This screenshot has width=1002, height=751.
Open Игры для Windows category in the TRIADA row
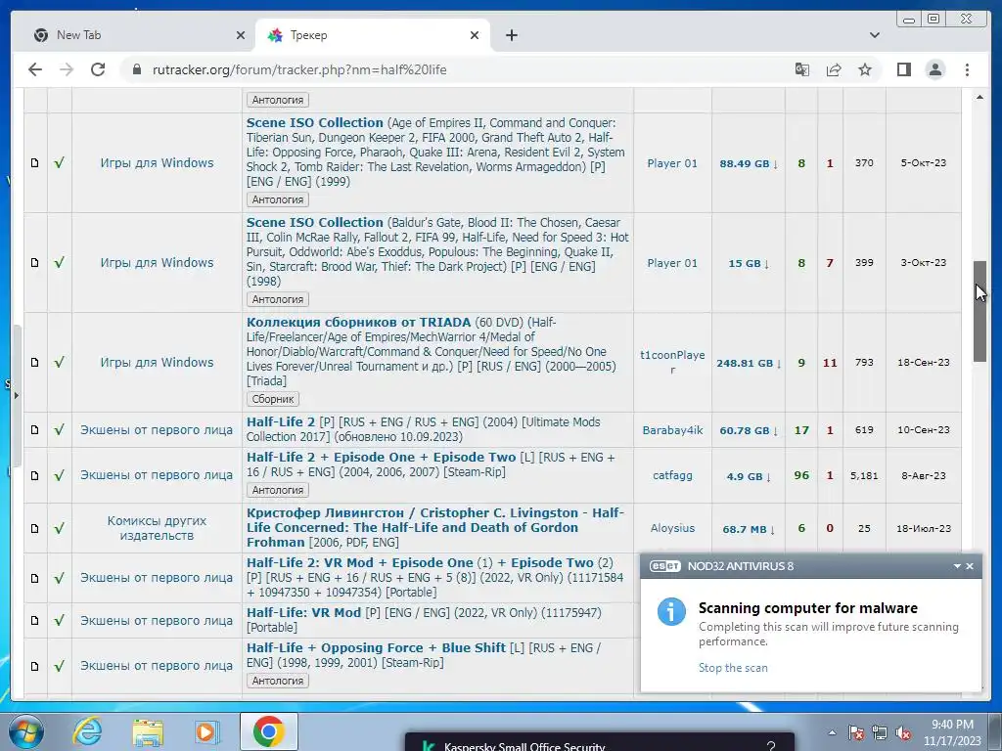click(x=157, y=362)
